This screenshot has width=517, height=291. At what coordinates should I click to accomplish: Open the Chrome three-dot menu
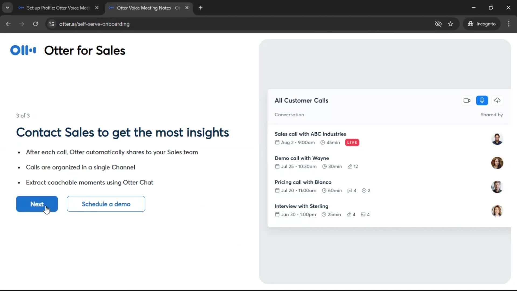(509, 24)
